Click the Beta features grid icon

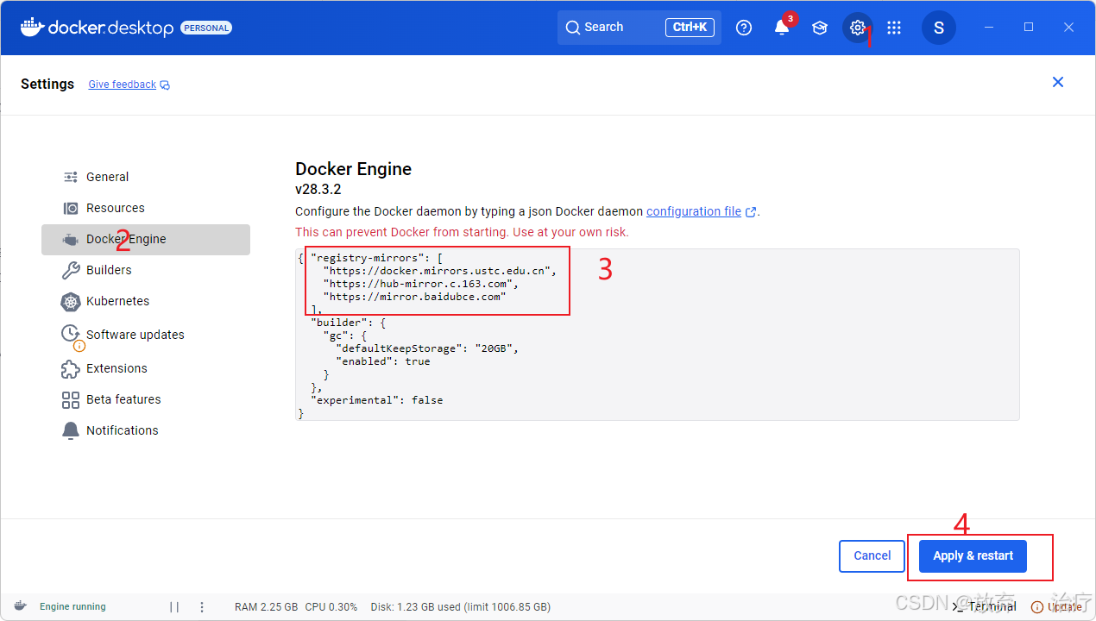[x=71, y=400]
